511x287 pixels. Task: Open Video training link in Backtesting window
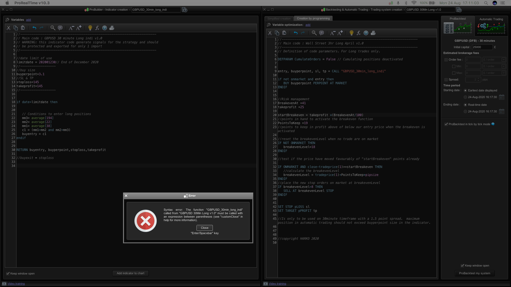277,284
